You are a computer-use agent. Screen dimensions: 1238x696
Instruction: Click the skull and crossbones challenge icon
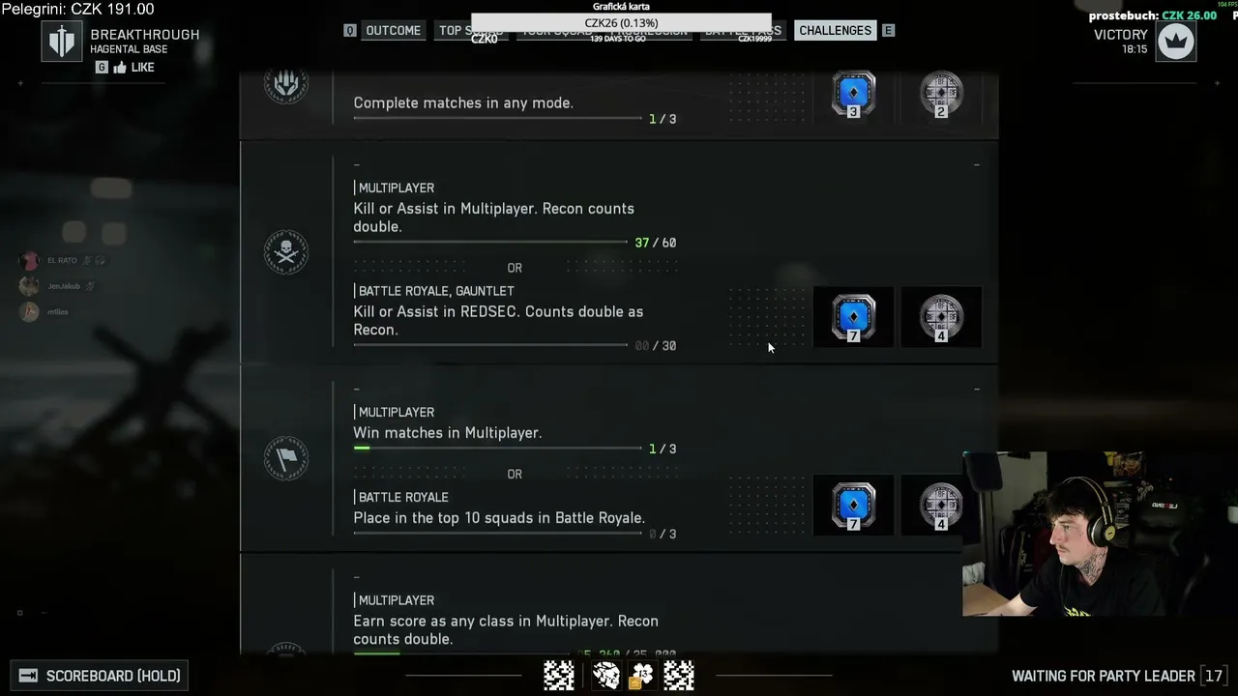click(x=285, y=252)
